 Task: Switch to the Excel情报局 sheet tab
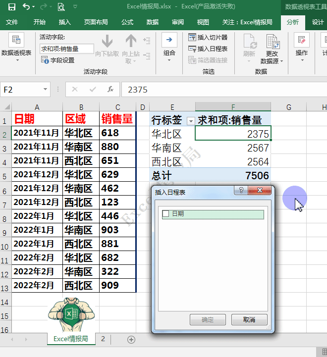(71, 339)
